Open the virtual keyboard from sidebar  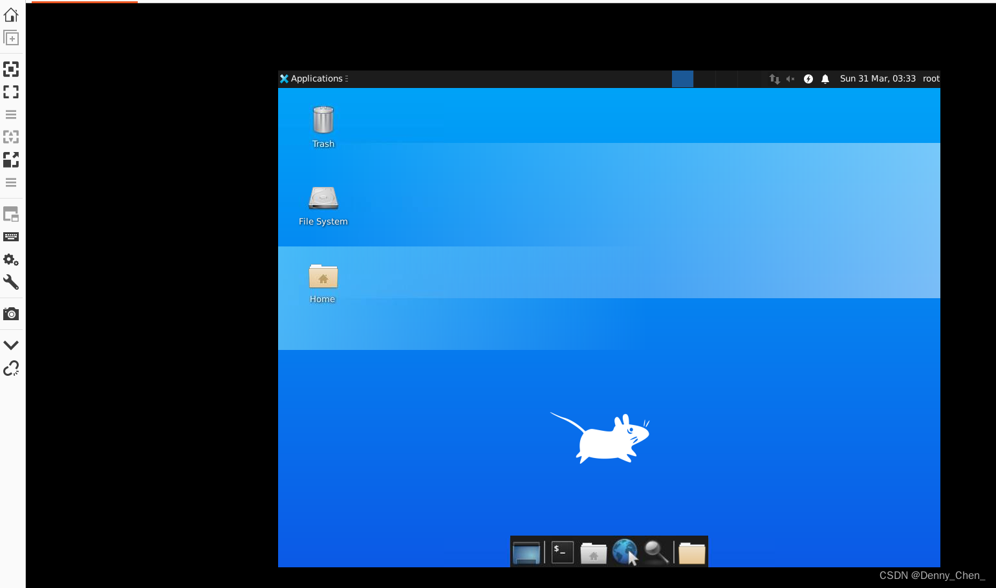[x=11, y=237]
